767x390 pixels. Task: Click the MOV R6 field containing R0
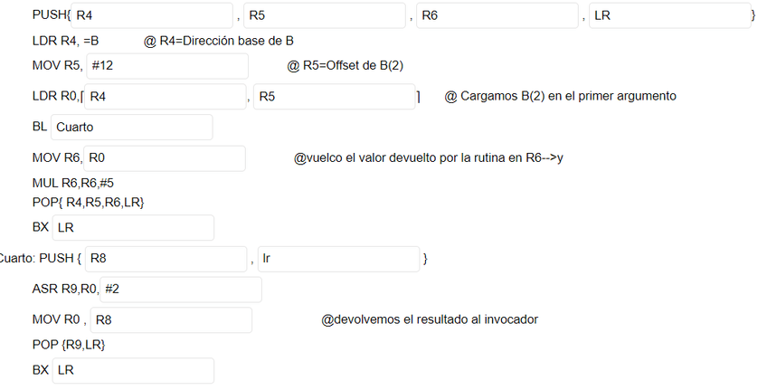[164, 158]
